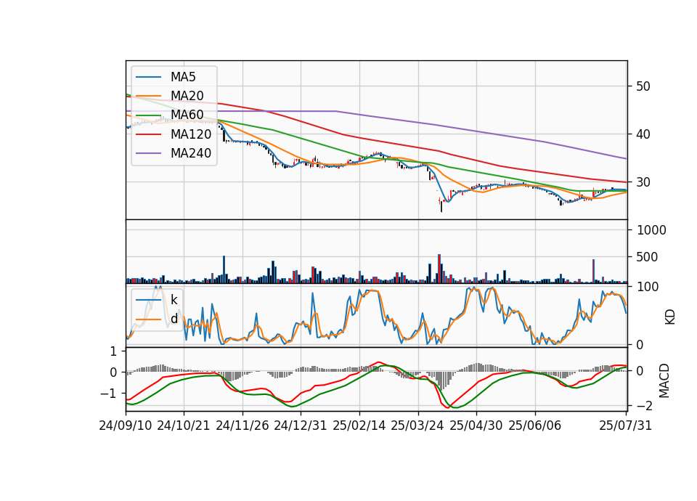The image size is (697, 501).
Task: Click the MACD vertical axis title
Action: (664, 380)
